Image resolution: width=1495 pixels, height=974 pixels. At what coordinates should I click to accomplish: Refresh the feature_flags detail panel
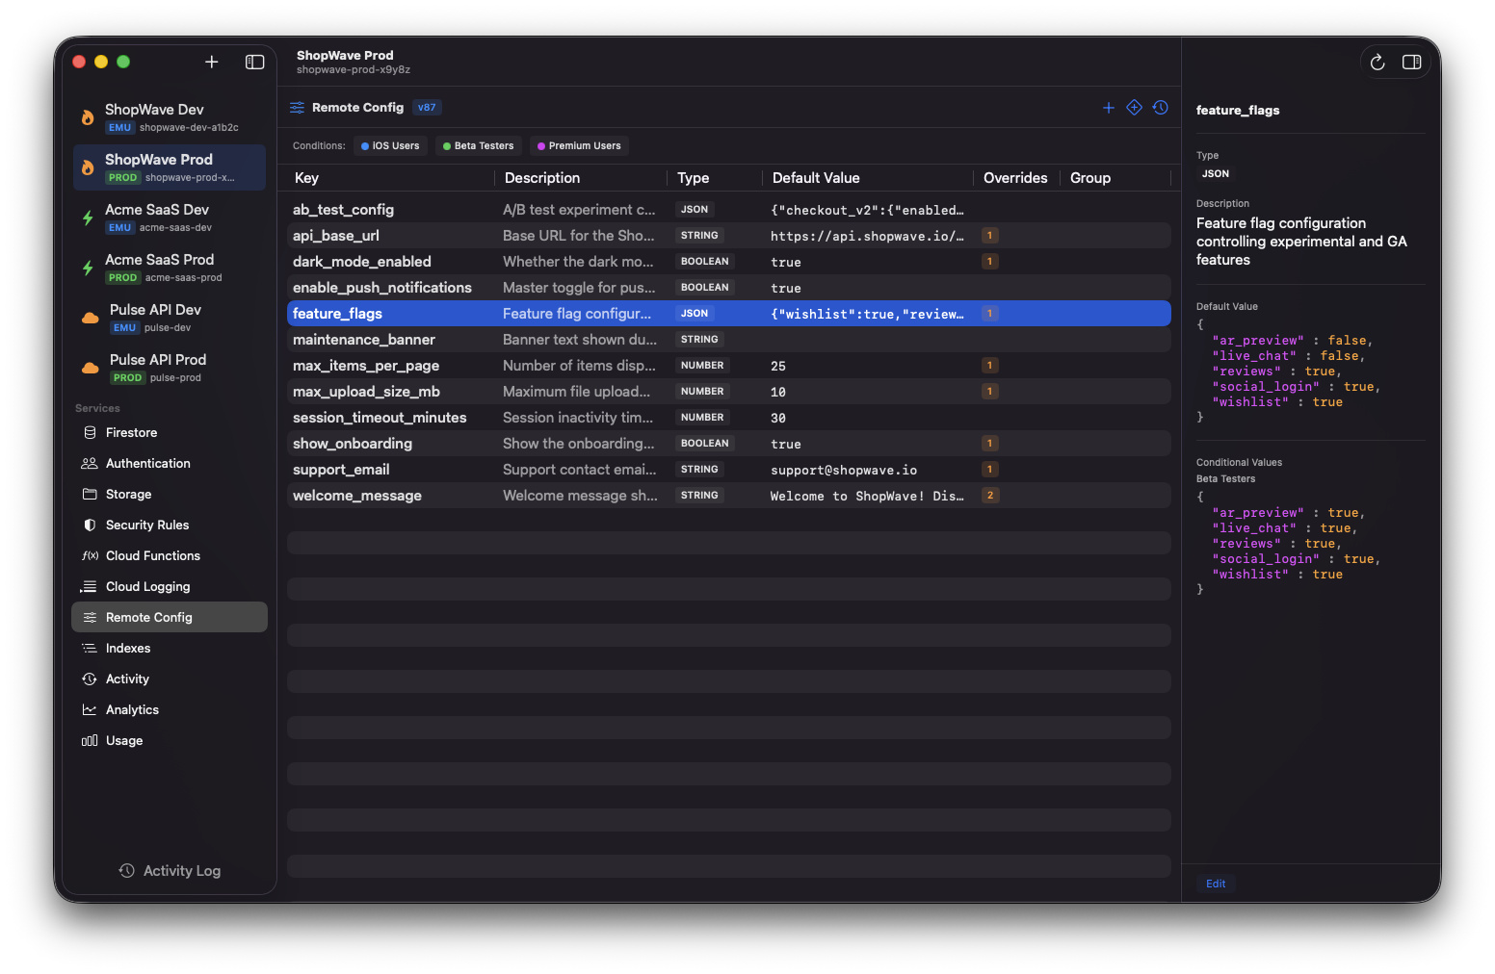tap(1377, 62)
